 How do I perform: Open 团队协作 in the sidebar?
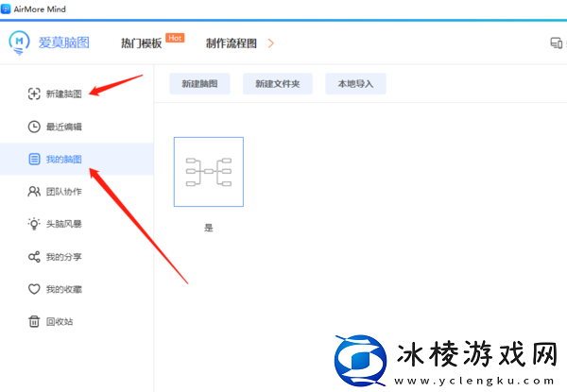point(64,192)
